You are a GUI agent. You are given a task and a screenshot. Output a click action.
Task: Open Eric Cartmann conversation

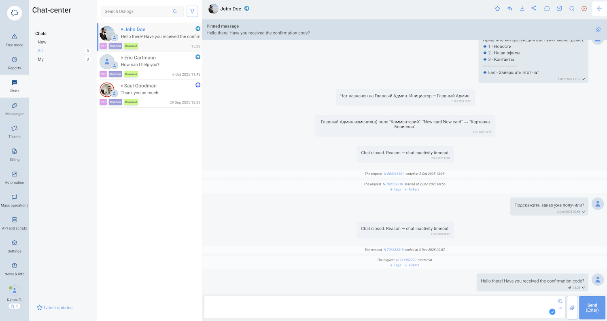click(x=149, y=65)
